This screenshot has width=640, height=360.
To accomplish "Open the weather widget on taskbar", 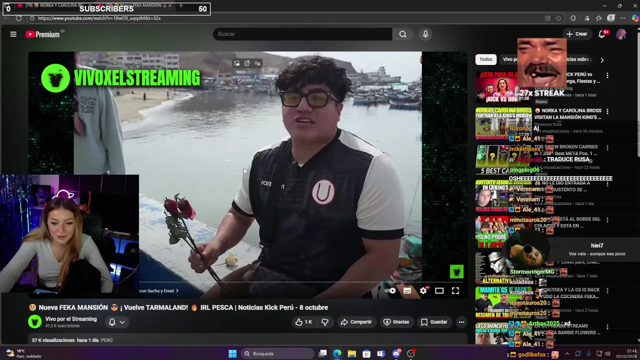I will coord(23,353).
